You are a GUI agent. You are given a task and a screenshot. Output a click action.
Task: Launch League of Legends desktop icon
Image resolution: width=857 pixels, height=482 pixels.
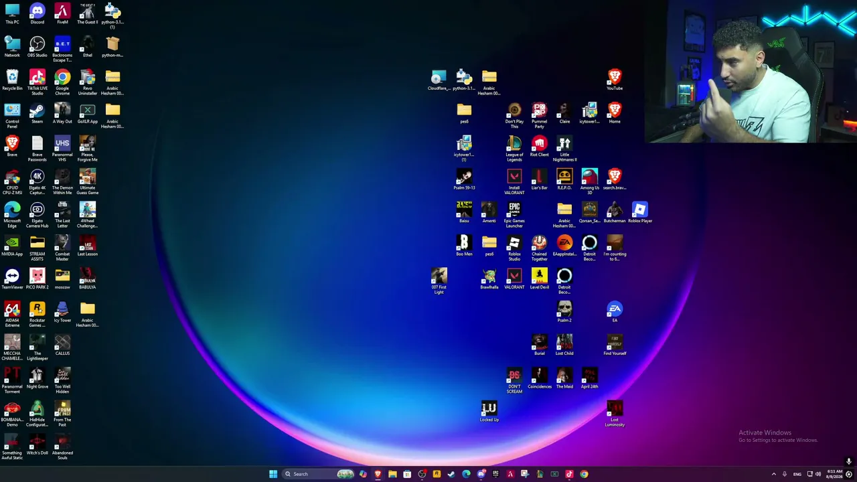[x=514, y=148]
